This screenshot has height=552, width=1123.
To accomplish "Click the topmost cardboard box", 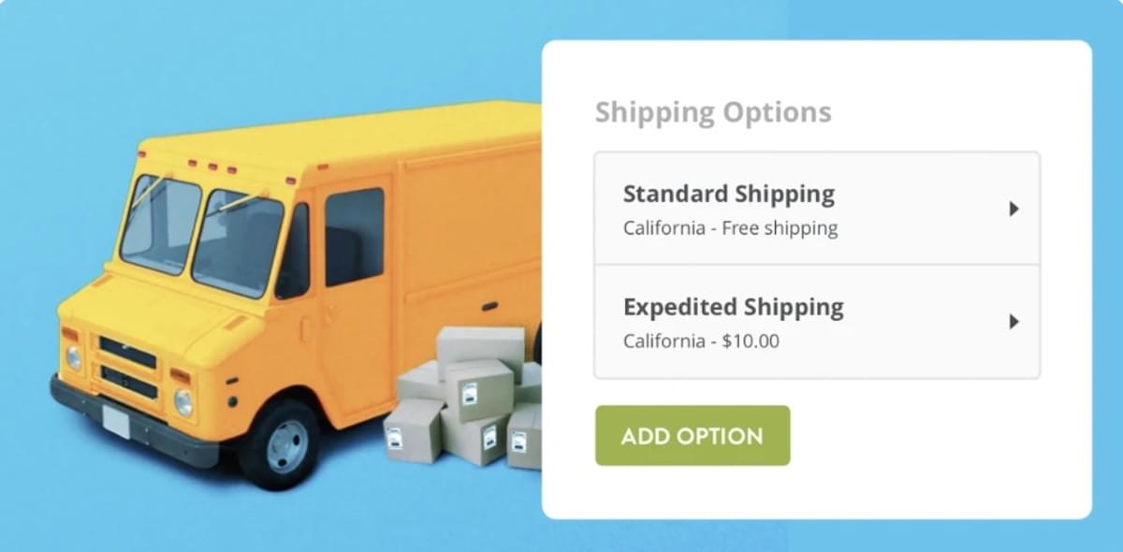I will click(480, 343).
